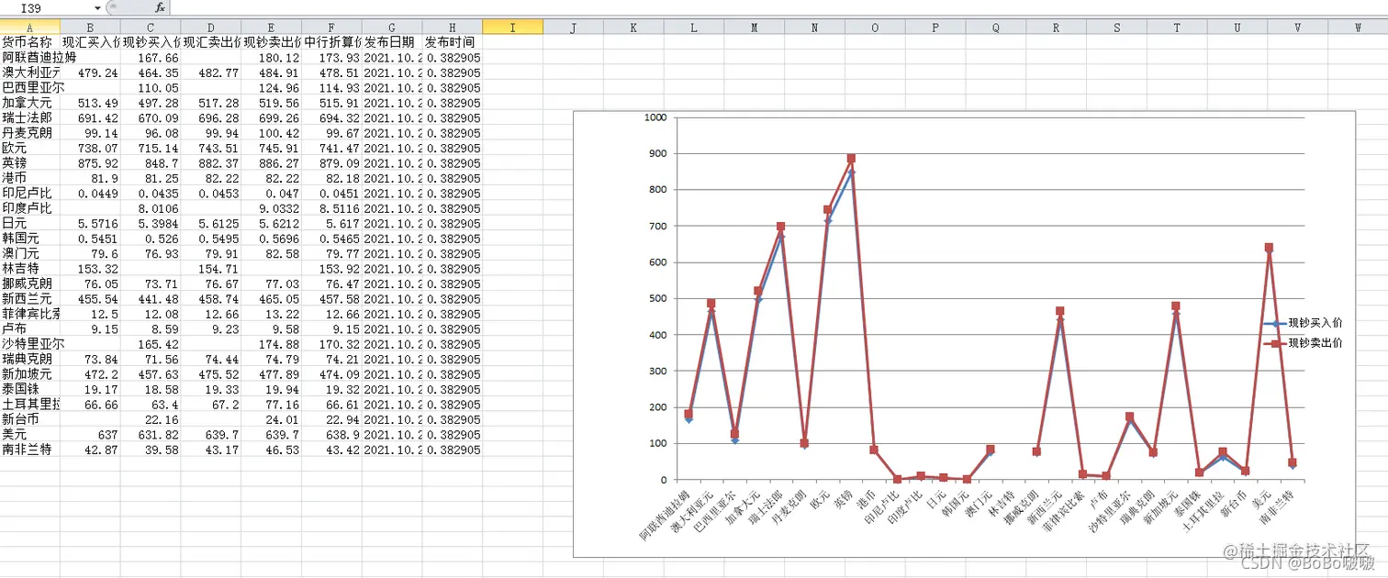Select highlighted column I header
Screen dimensions: 1388x578
tap(512, 28)
